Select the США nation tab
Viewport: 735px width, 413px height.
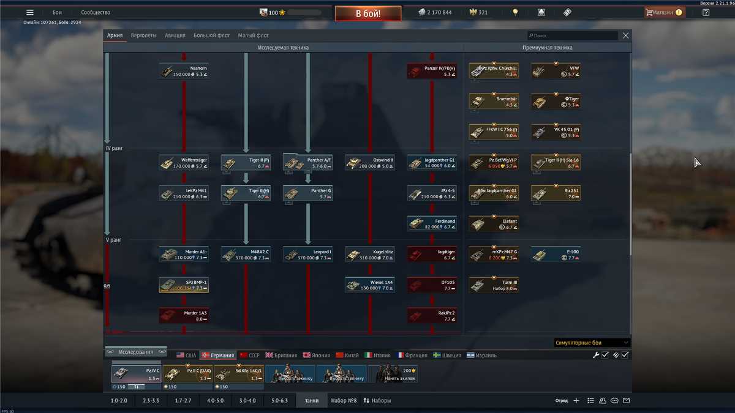click(186, 355)
